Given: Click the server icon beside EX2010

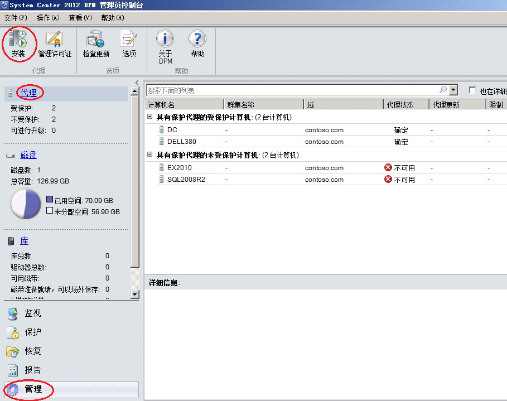Looking at the screenshot, I should [161, 167].
